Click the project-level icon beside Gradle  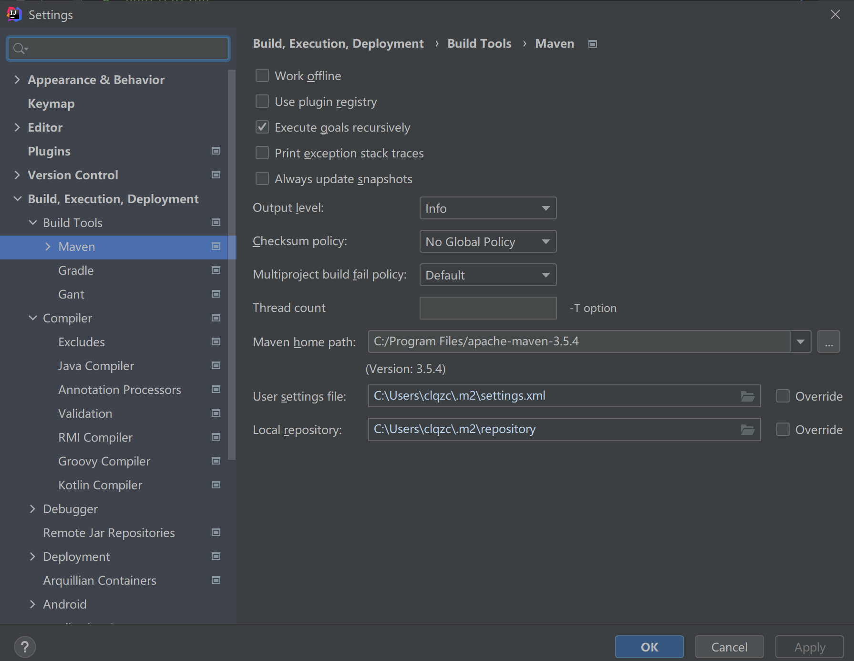click(216, 270)
